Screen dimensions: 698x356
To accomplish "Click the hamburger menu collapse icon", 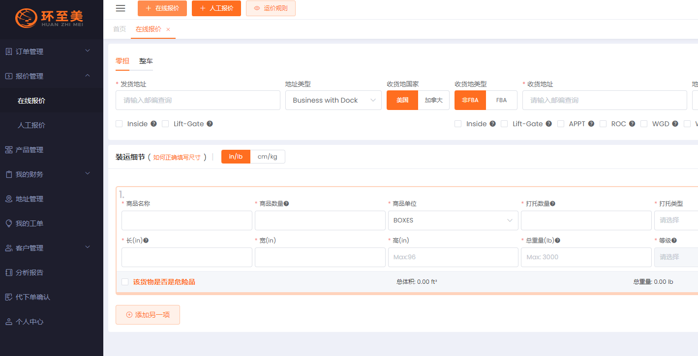I will point(120,8).
